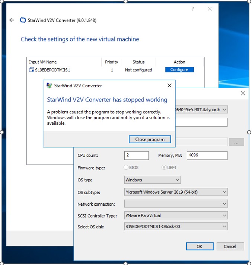Click Cancel in the settings dialog
Viewport: 252px width, 265px height.
[230, 246]
